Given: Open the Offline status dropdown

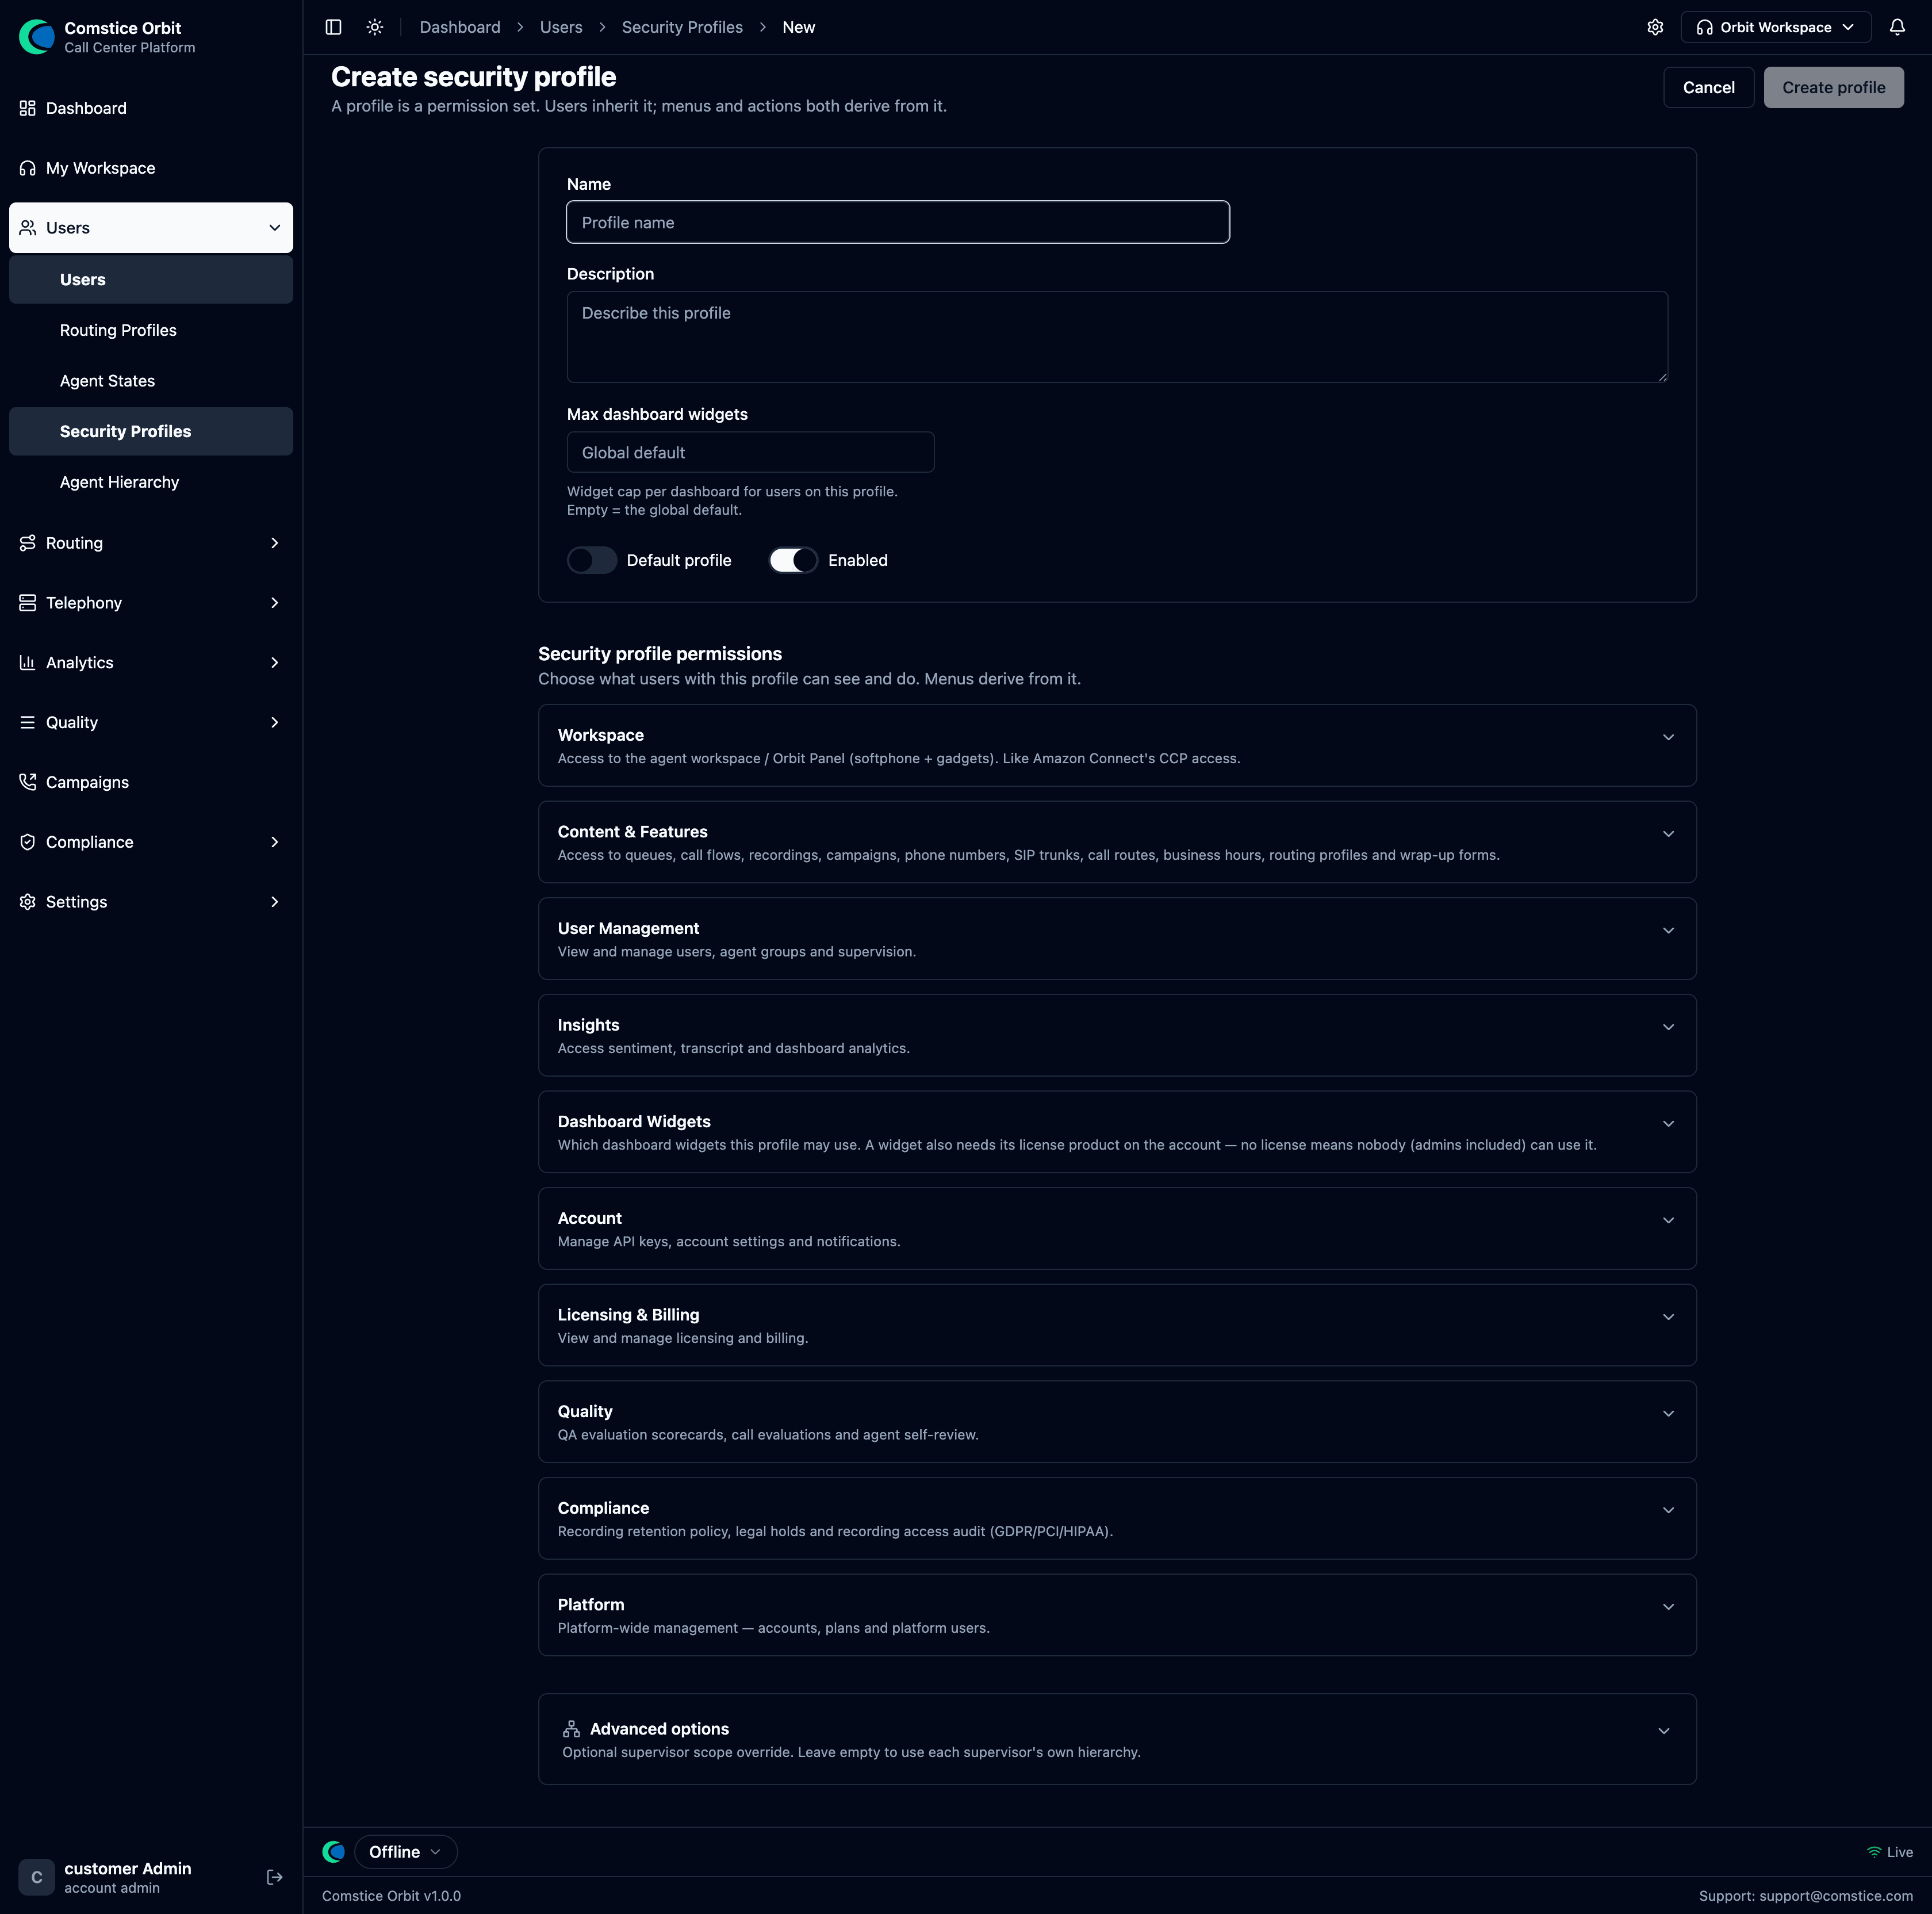Looking at the screenshot, I should tap(405, 1852).
